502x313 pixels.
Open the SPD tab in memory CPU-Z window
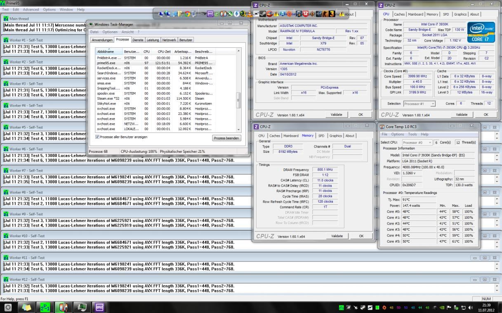point(321,135)
